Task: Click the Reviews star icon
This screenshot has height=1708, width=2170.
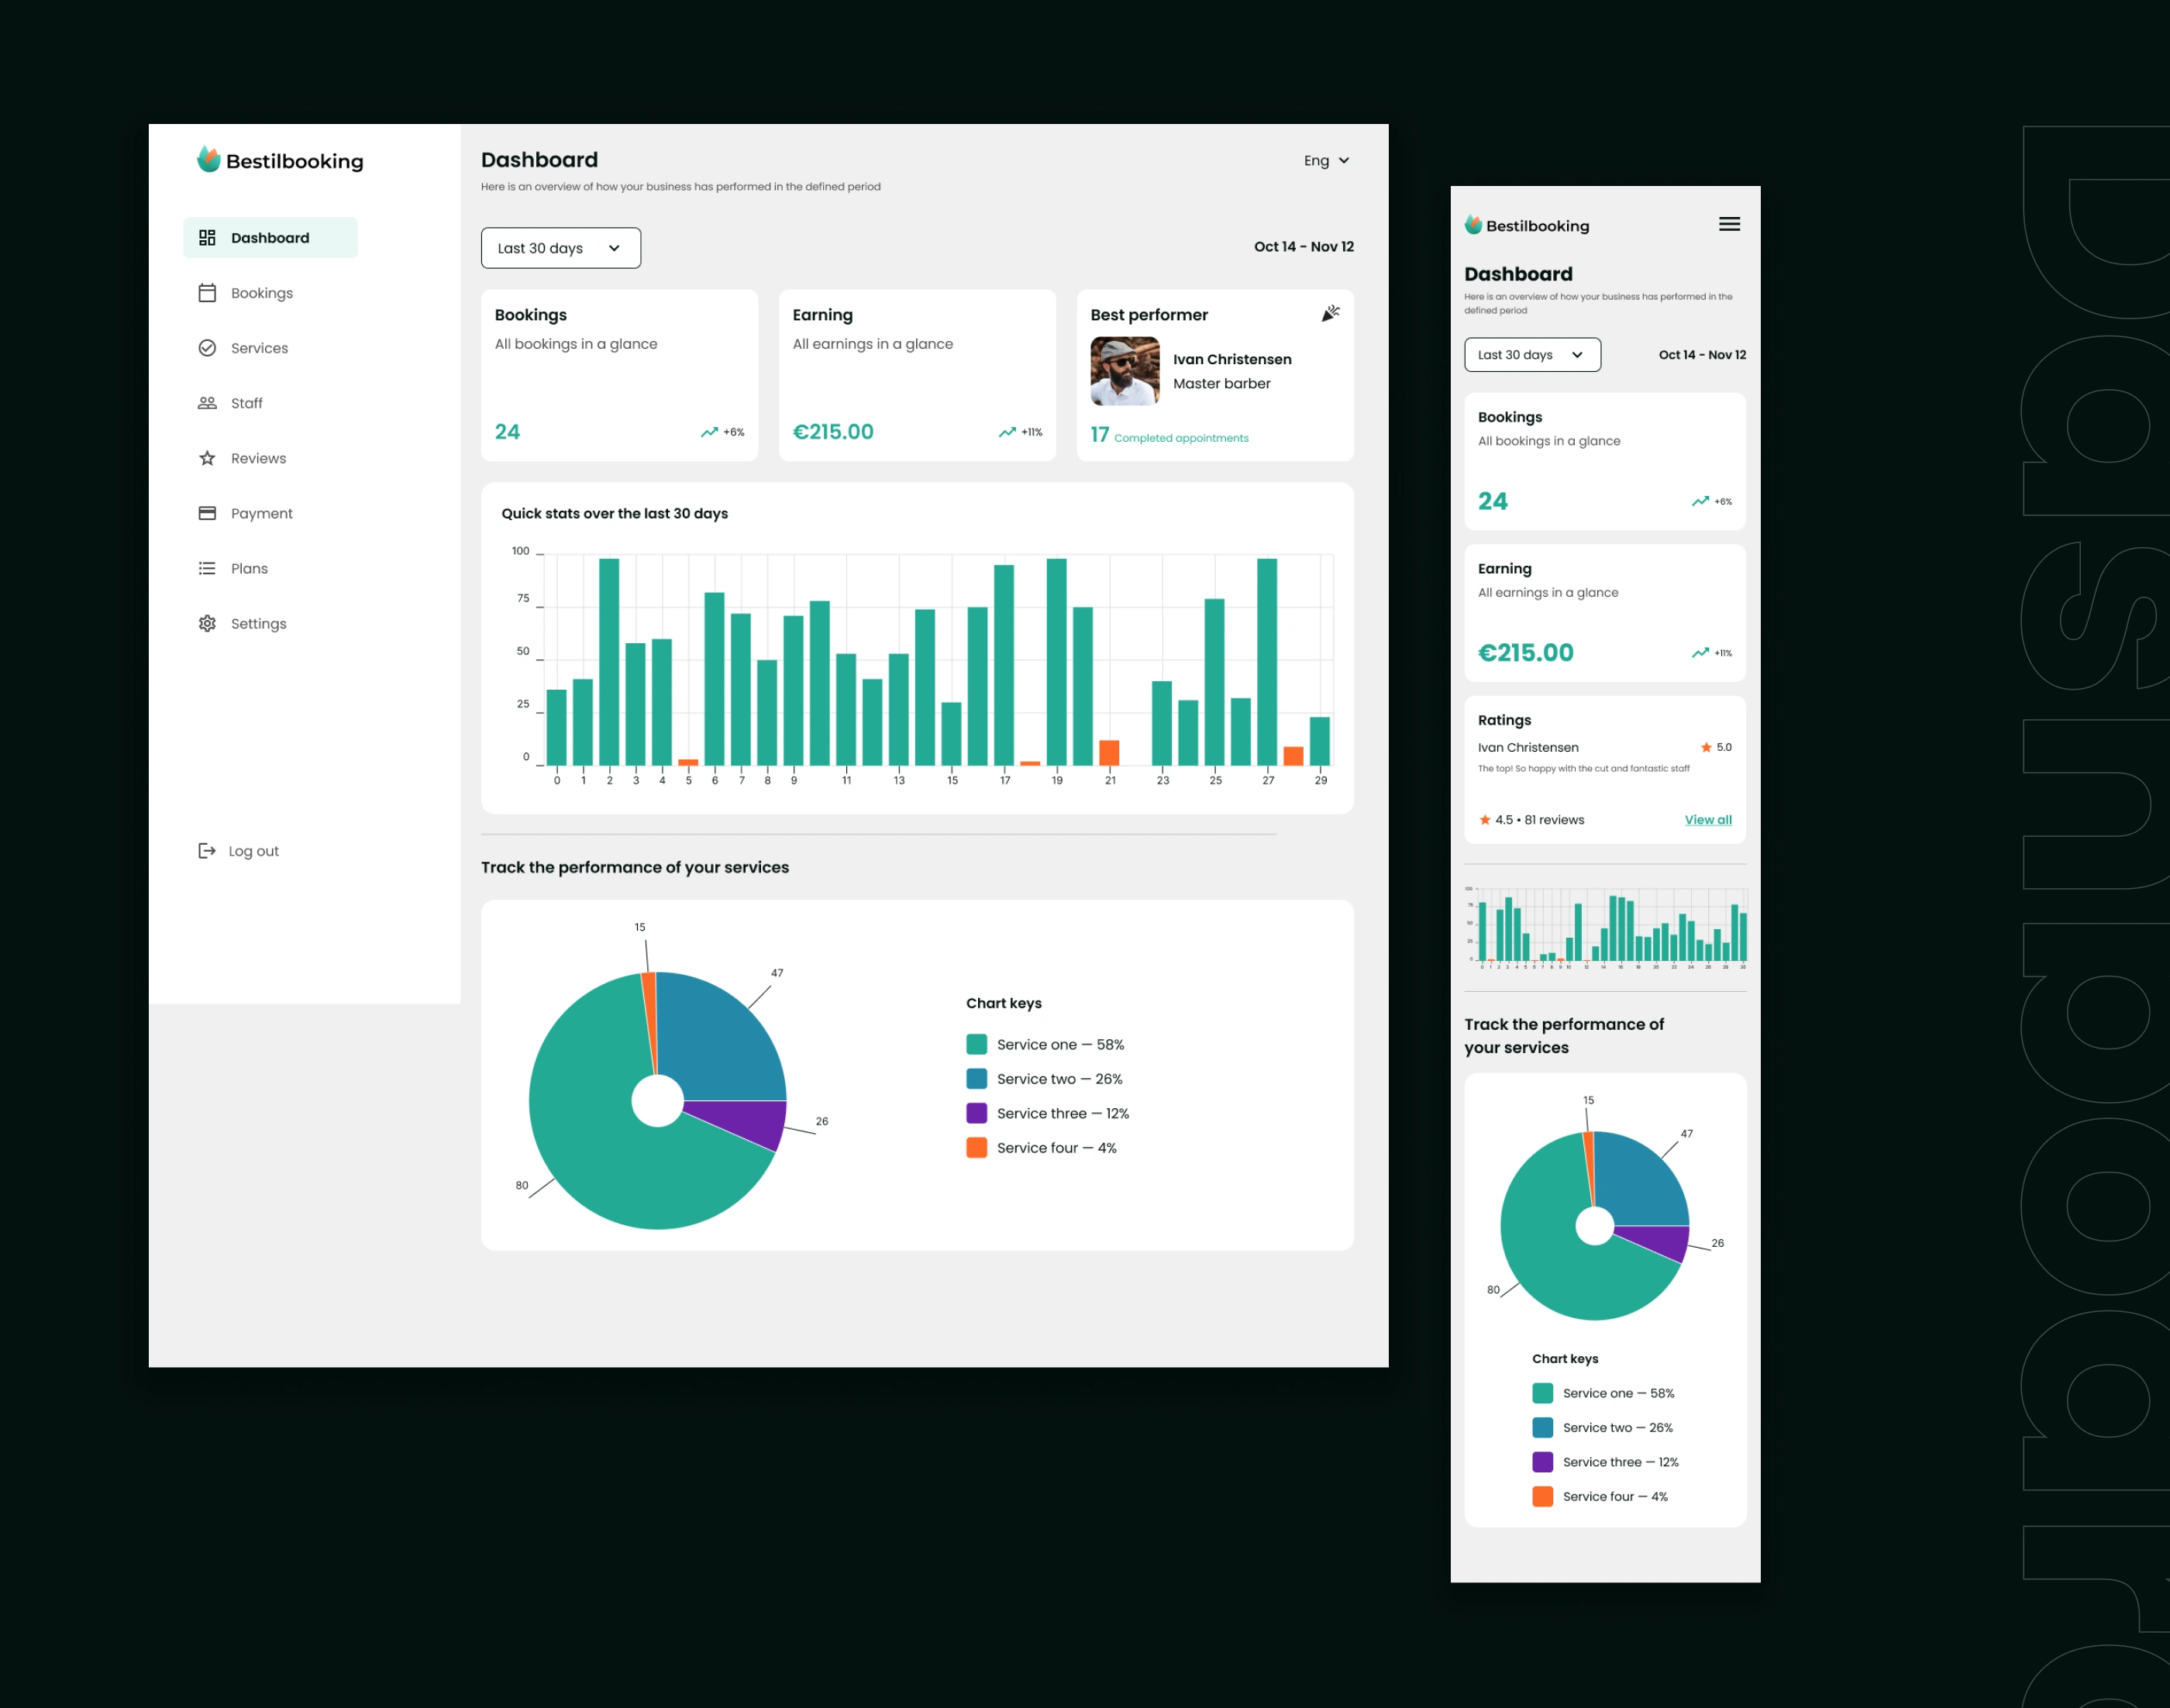Action: point(207,458)
